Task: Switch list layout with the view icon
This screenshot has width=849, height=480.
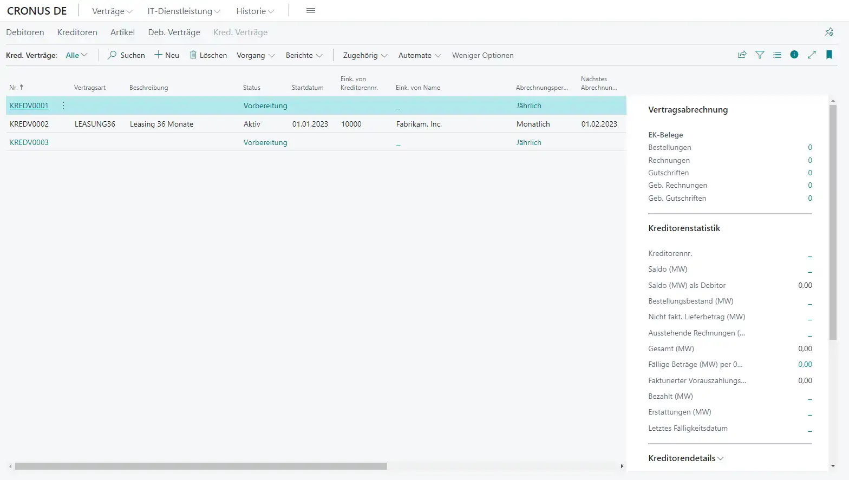Action: point(777,55)
